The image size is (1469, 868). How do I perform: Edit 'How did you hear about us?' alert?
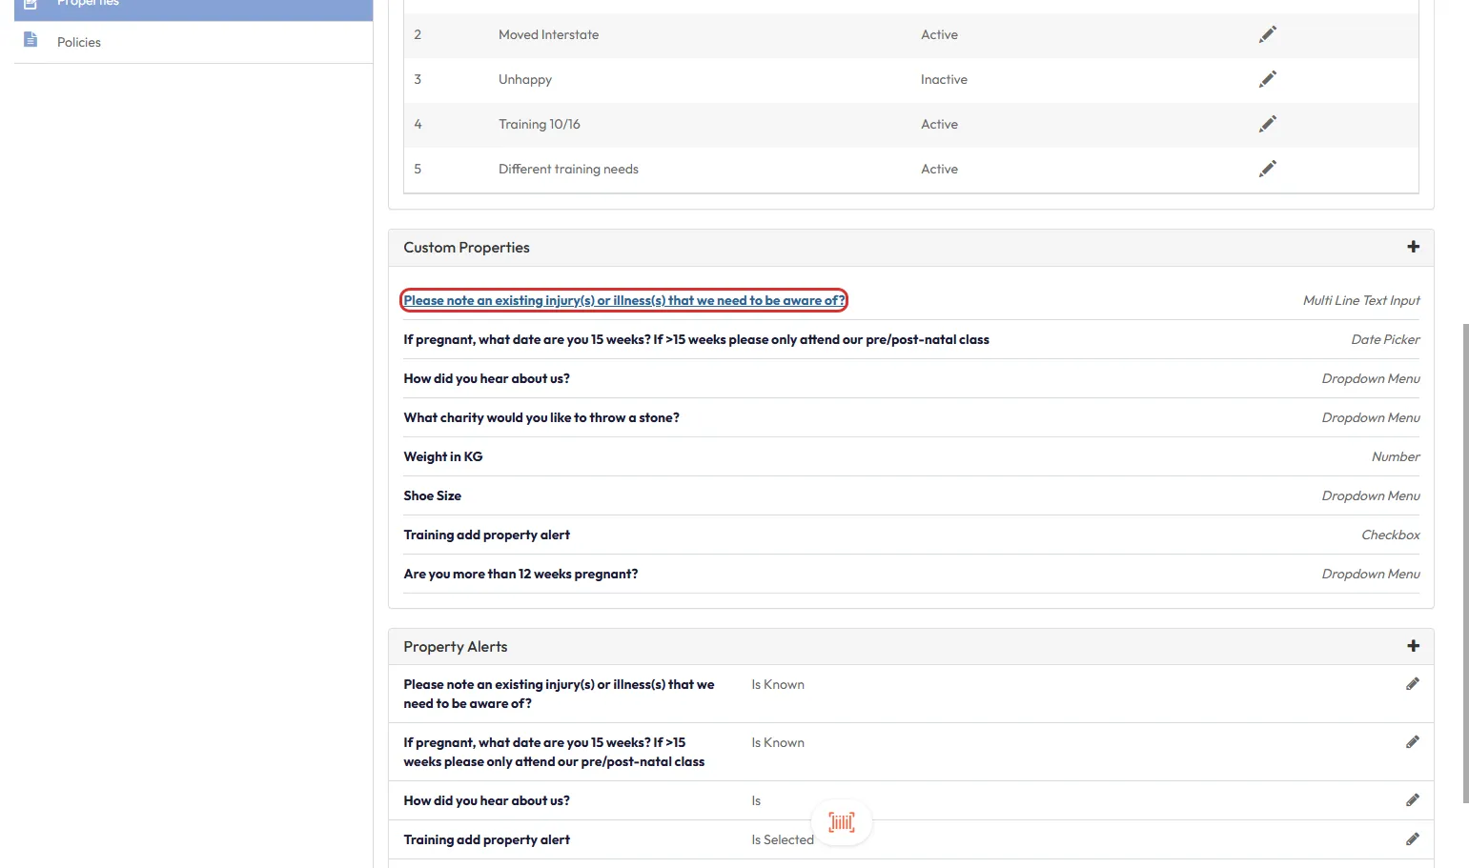click(x=1412, y=800)
